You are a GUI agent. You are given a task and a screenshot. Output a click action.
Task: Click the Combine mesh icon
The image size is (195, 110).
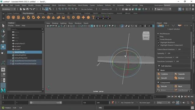coord(159,74)
